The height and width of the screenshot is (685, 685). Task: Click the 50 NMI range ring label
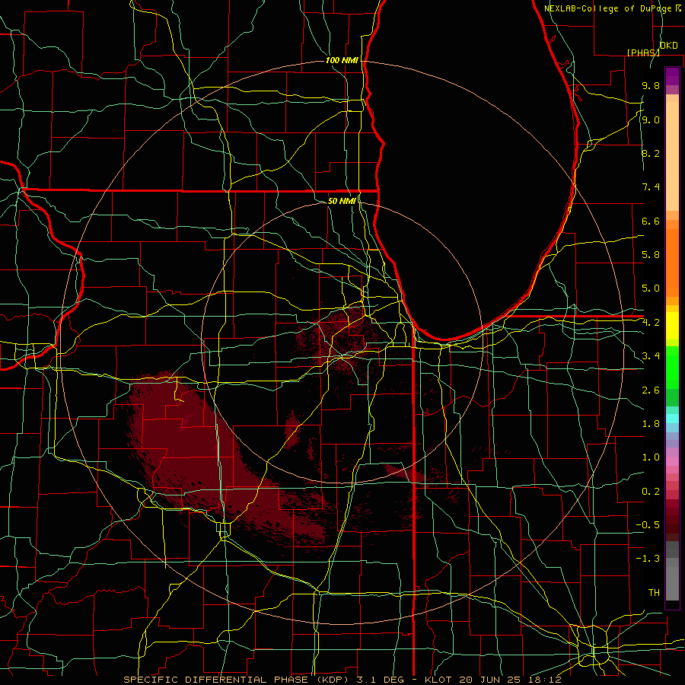coord(342,201)
